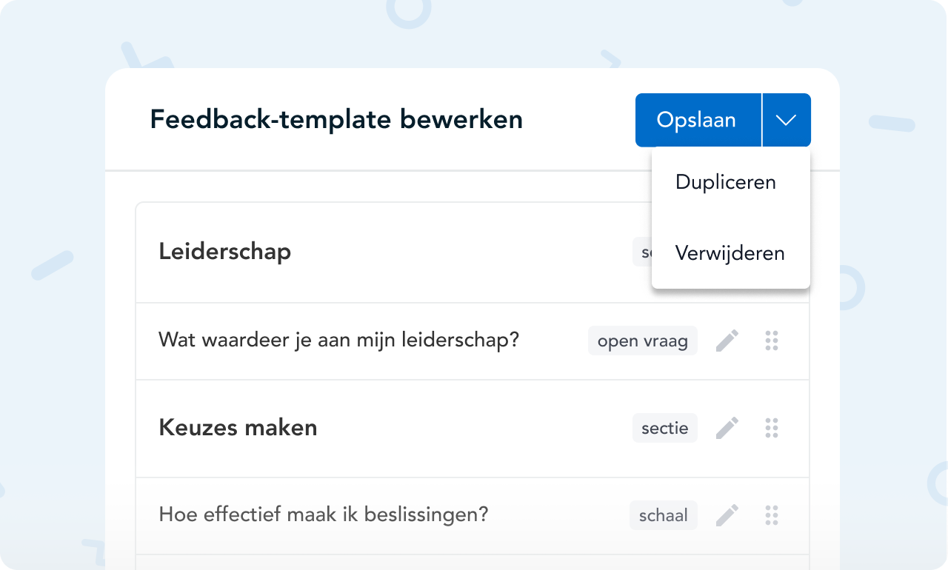Click the 'schaal' type tag
This screenshot has height=570, width=948.
coord(663,515)
